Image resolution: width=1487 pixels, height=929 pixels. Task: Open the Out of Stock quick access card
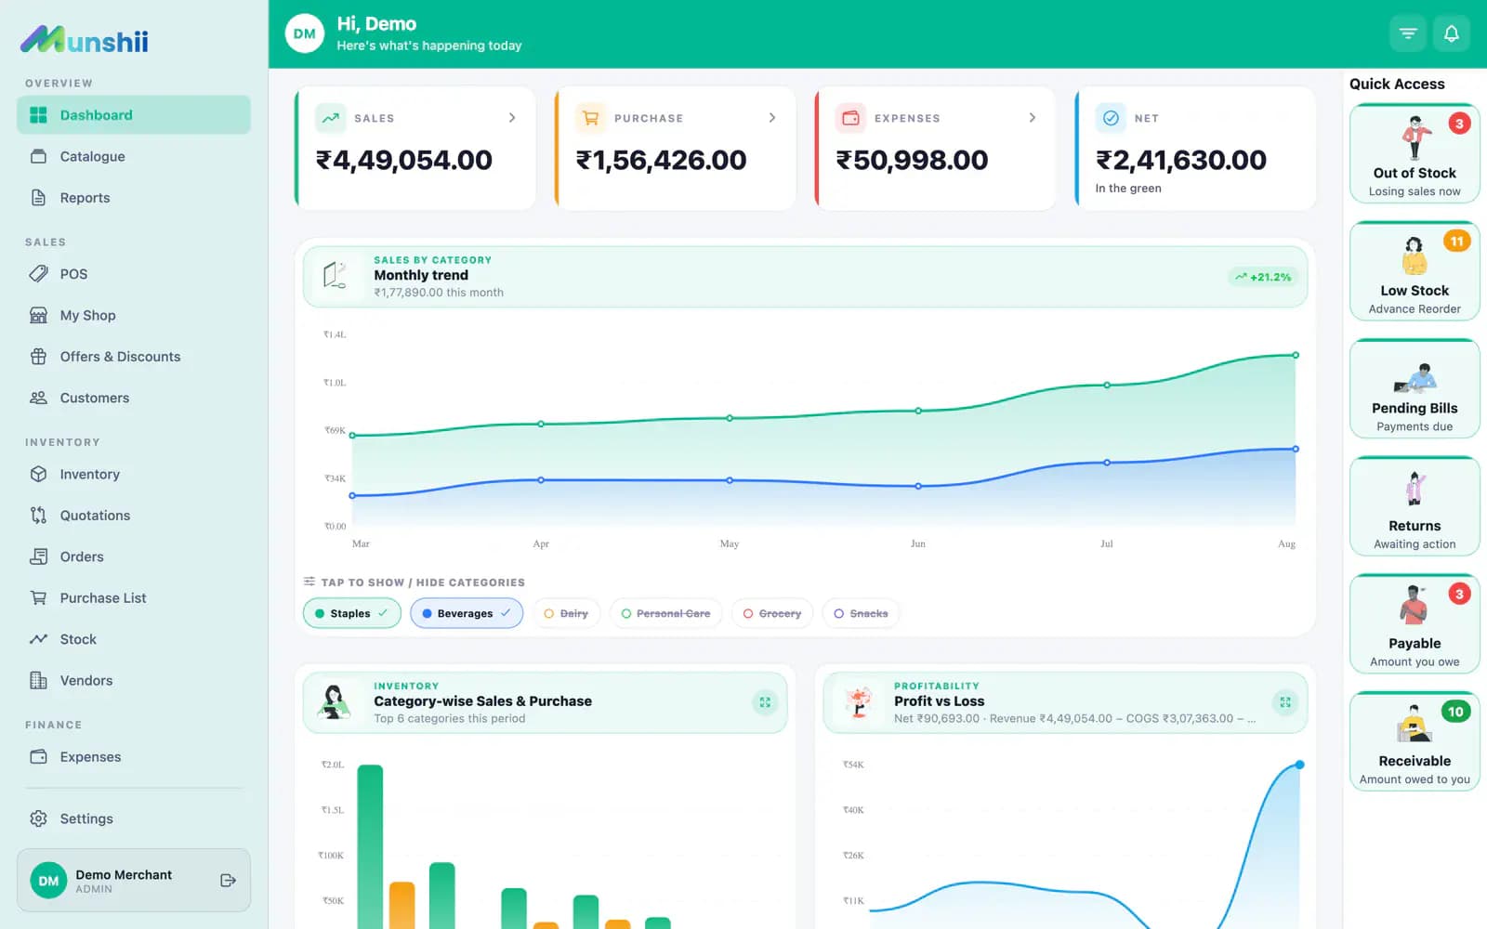coord(1415,153)
